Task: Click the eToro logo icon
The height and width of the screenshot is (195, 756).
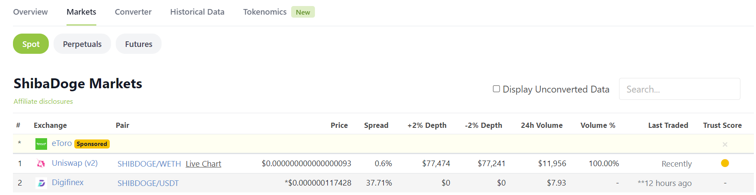Action: click(41, 144)
